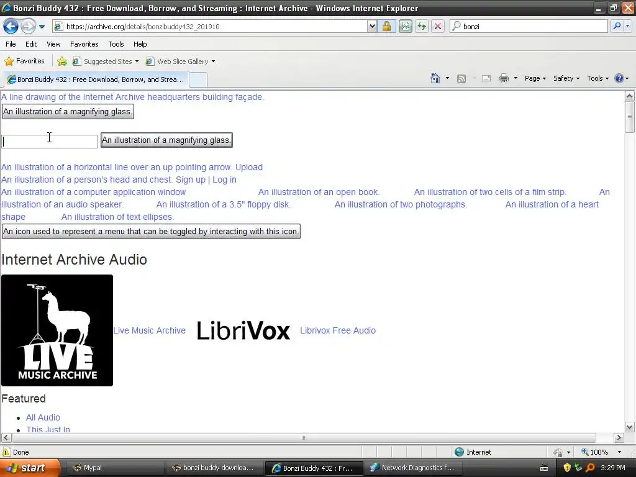
Task: Open the View menu
Action: pos(53,44)
